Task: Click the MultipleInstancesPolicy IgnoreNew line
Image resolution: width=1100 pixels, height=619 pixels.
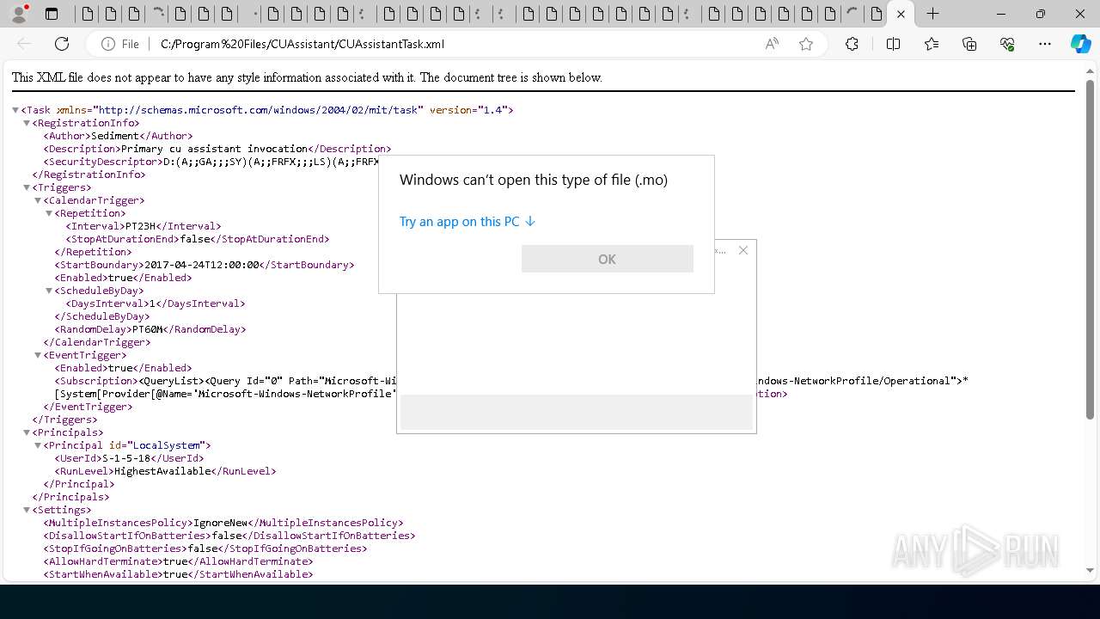Action: pyautogui.click(x=223, y=523)
